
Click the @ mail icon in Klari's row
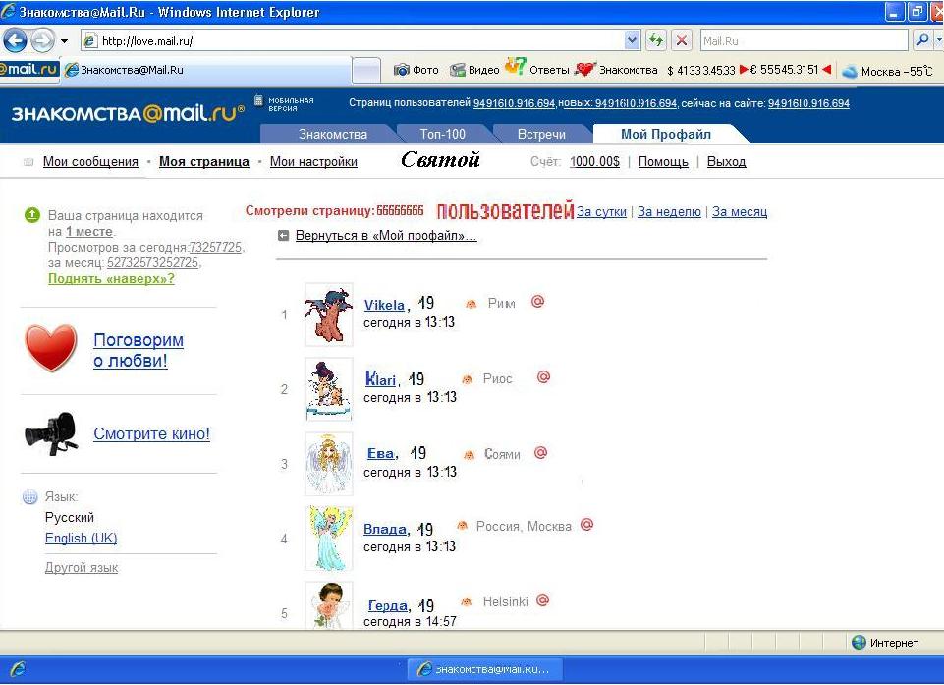click(543, 377)
